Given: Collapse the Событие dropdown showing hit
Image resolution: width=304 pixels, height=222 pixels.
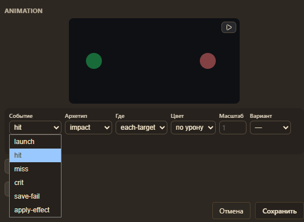Looking at the screenshot, I should pyautogui.click(x=35, y=128).
